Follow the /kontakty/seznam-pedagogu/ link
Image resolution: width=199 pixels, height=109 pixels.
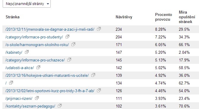tap(30, 106)
